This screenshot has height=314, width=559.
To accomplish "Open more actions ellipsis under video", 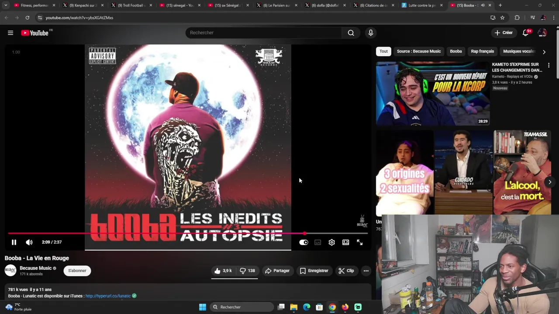I will (366, 271).
